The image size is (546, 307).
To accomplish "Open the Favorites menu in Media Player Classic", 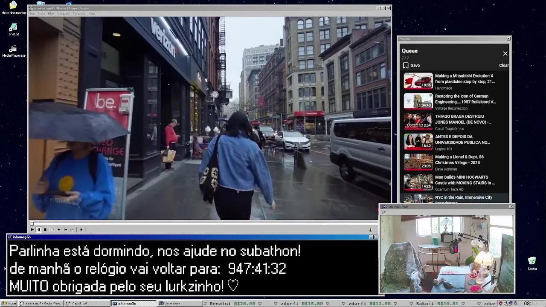I will tap(78, 14).
